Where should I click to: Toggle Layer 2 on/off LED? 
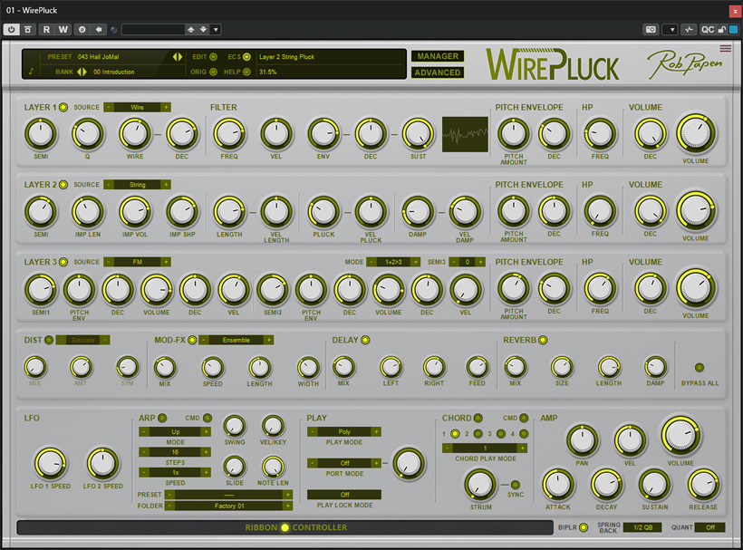click(x=63, y=184)
